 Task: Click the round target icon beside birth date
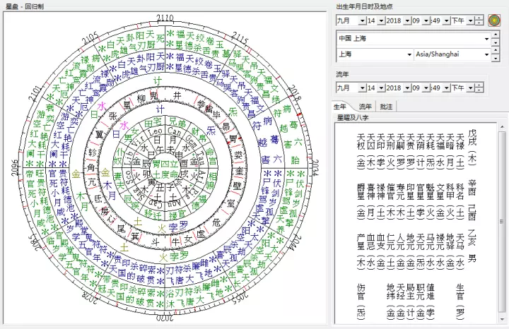[493, 20]
